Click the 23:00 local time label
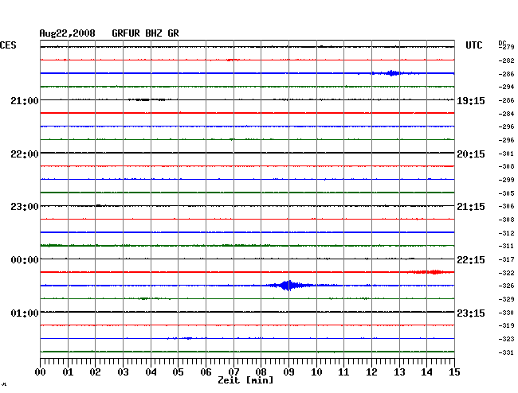Image resolution: width=518 pixels, height=393 pixels. point(25,207)
